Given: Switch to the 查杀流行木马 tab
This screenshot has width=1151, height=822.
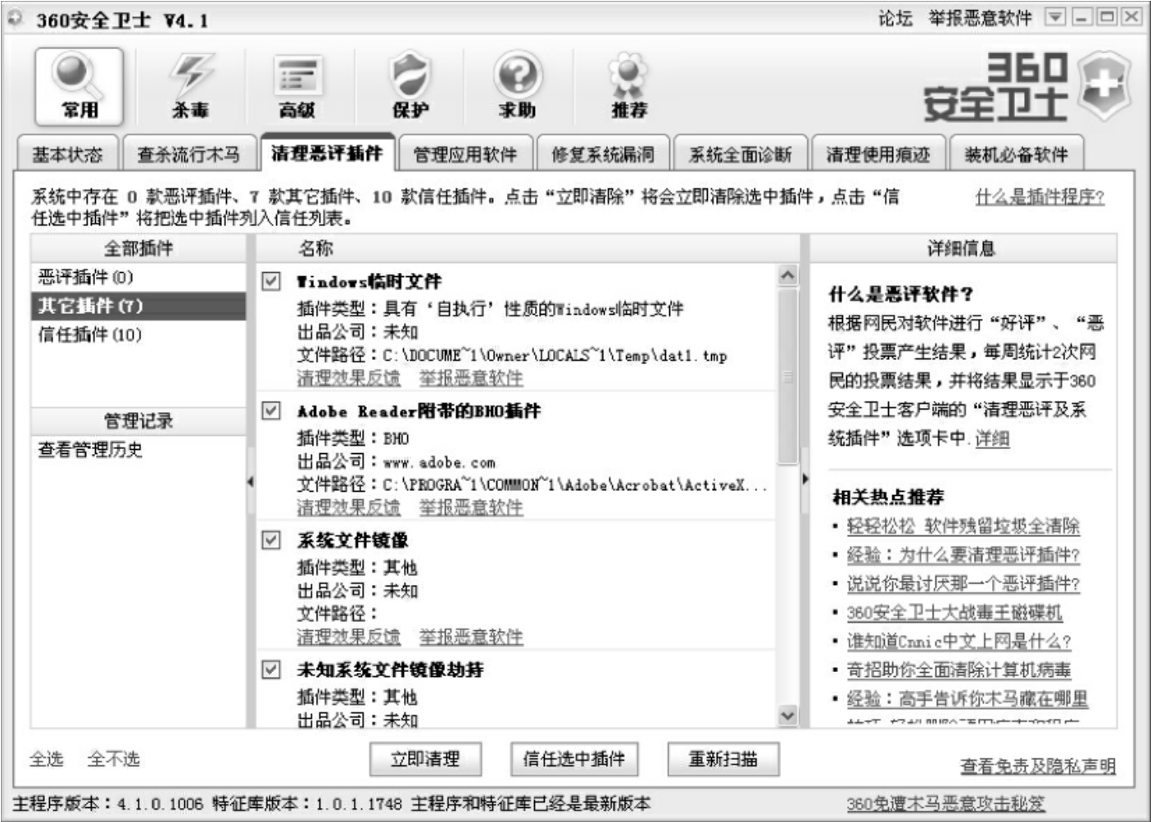Looking at the screenshot, I should click(x=188, y=153).
